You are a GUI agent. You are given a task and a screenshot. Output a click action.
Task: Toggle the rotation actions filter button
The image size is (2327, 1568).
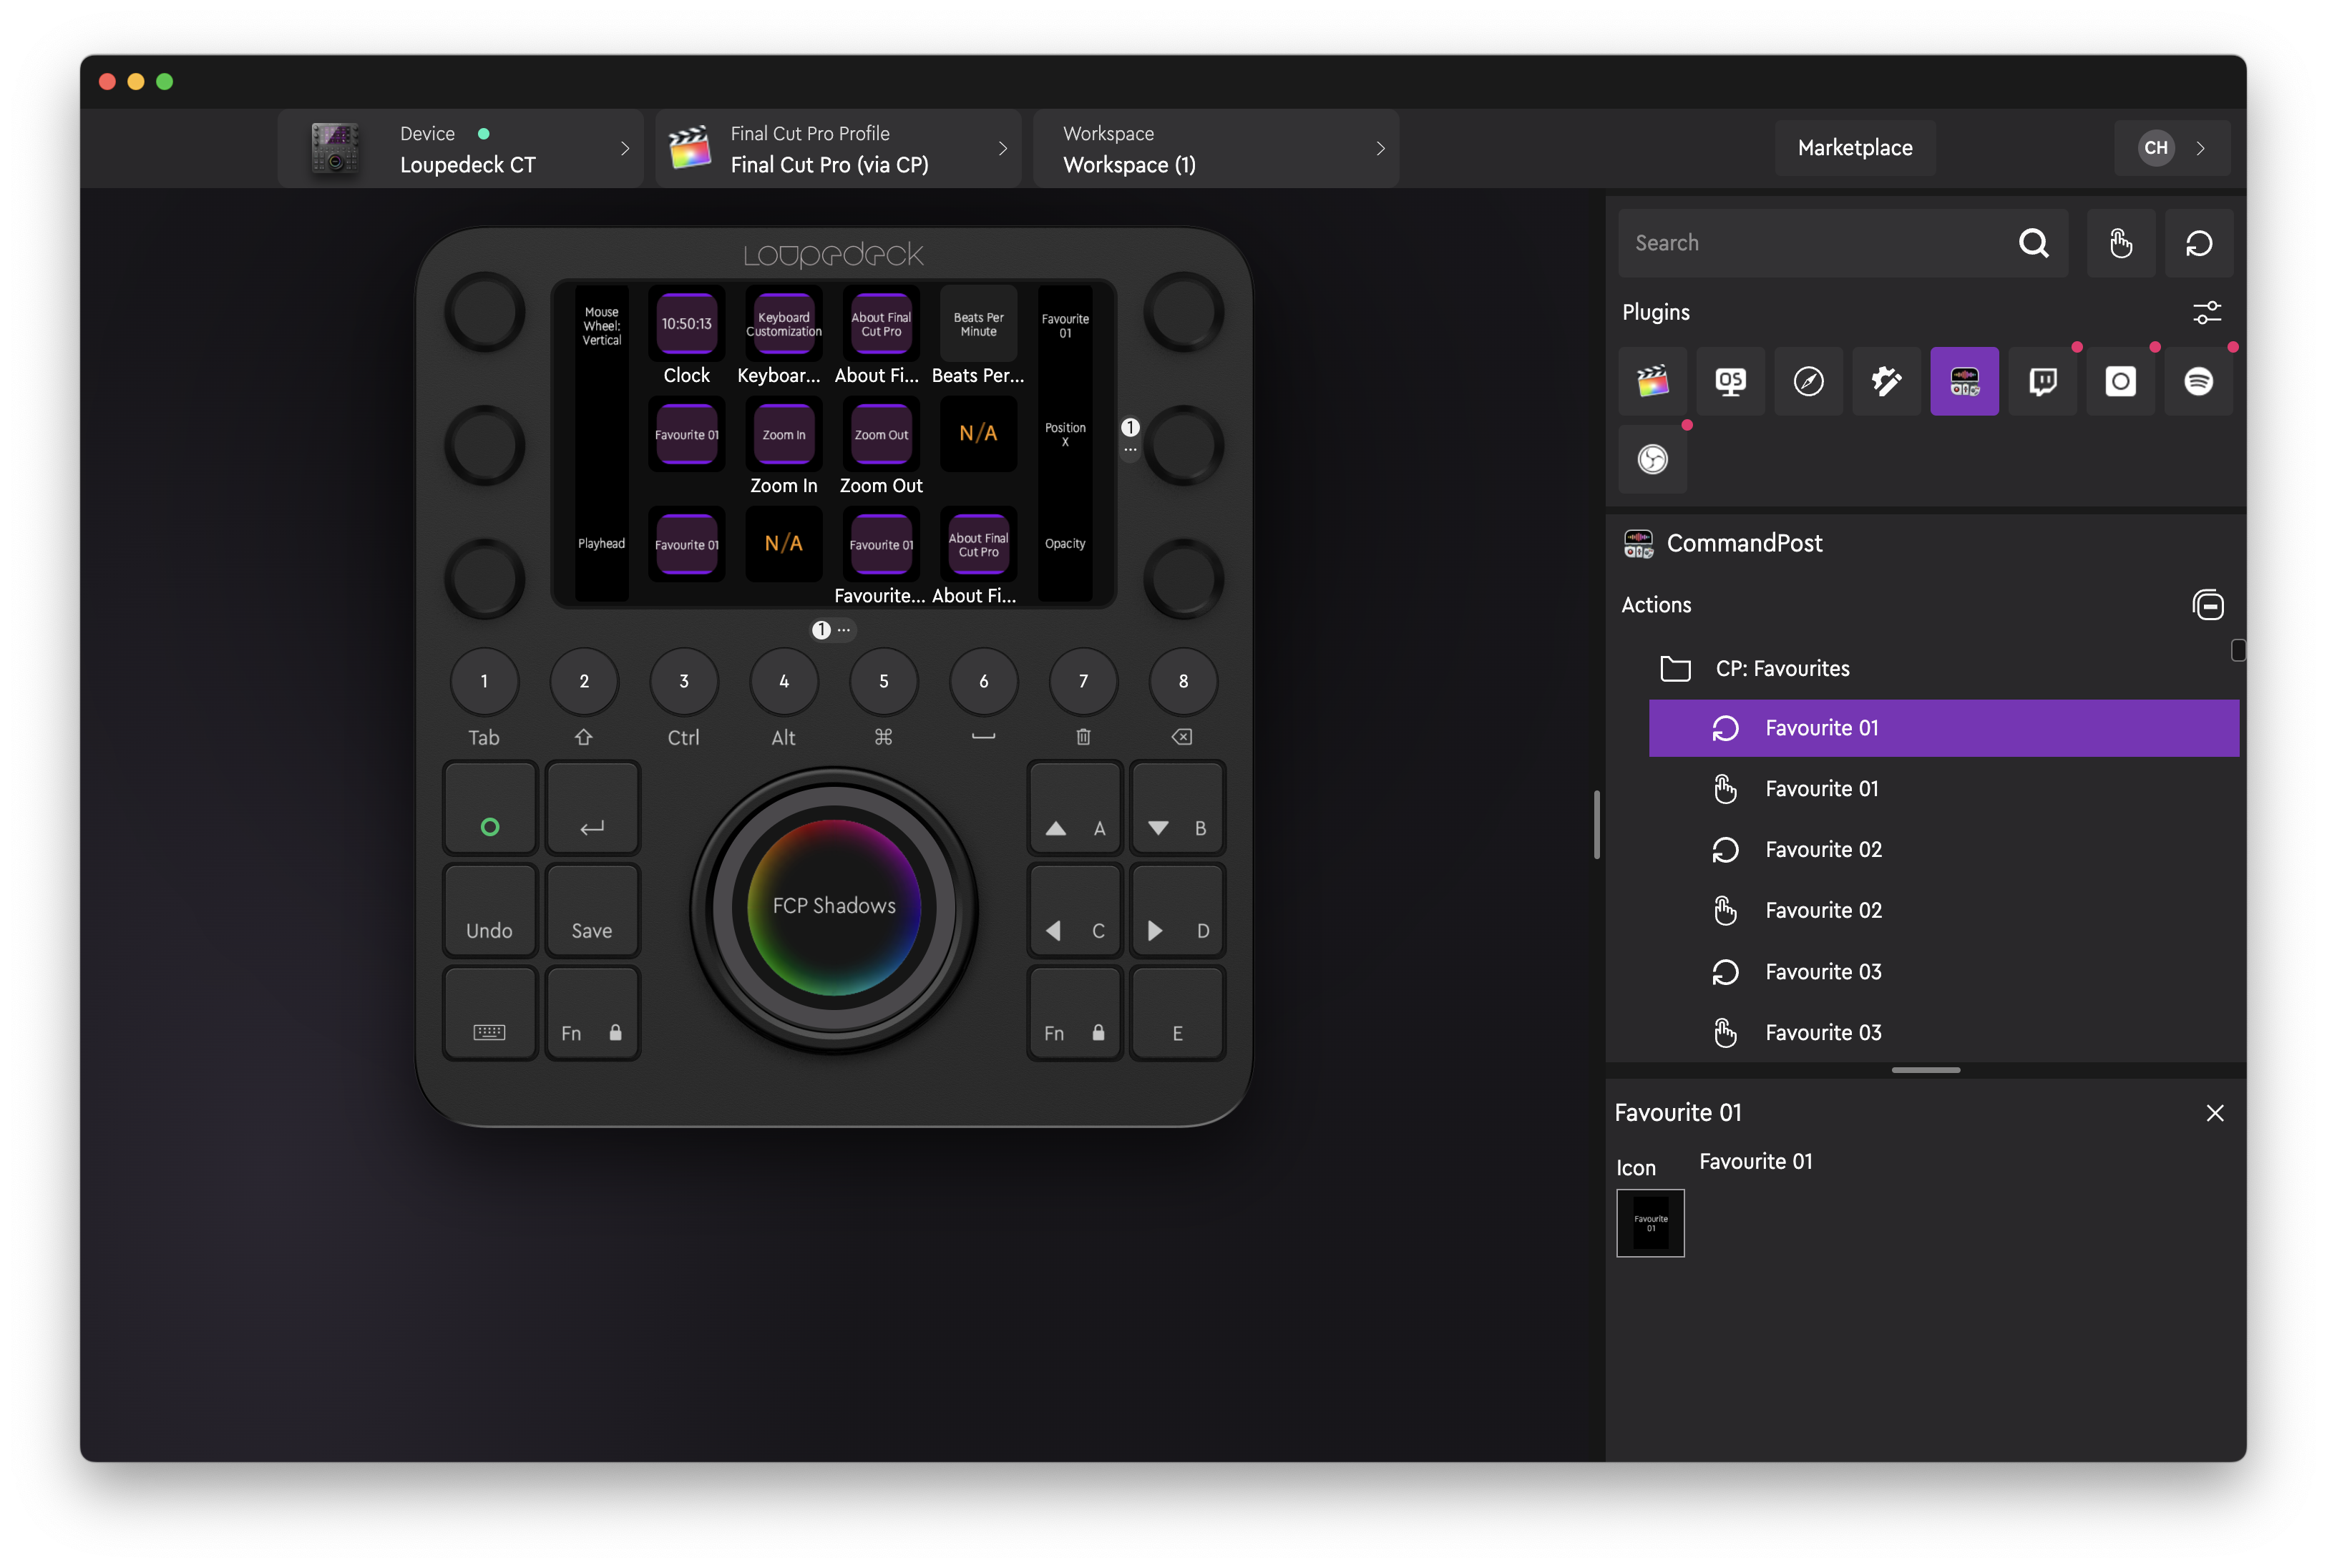pos(2198,243)
